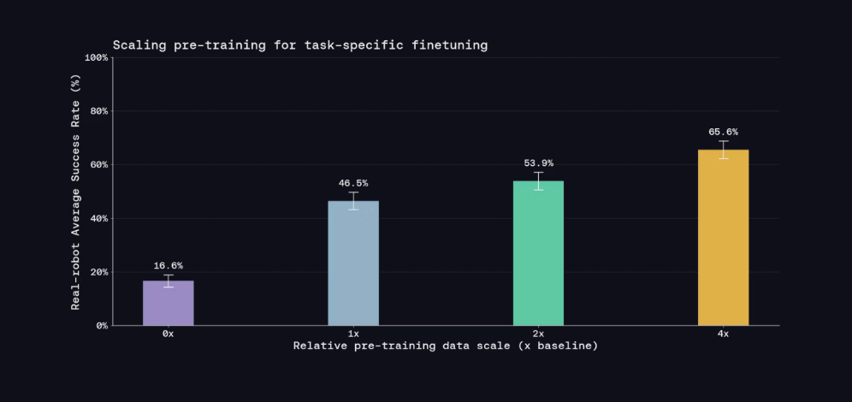852x402 pixels.
Task: Click the 2x x-axis tick label
Action: [538, 334]
